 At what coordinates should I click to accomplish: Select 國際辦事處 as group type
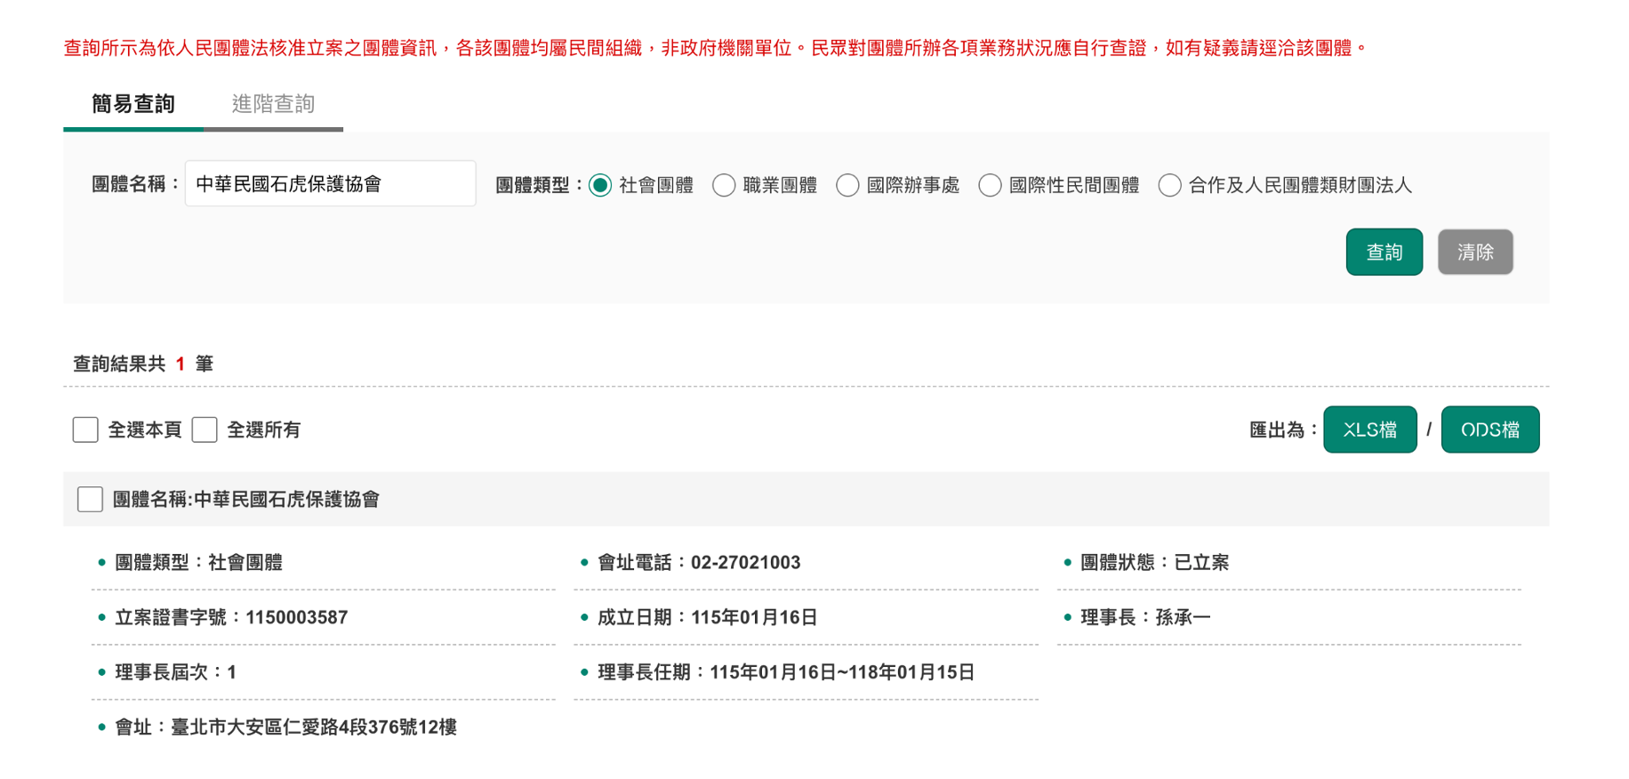click(x=847, y=185)
